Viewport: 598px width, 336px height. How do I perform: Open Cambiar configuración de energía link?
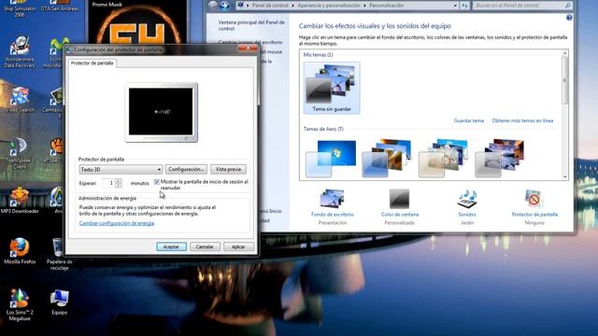click(117, 223)
